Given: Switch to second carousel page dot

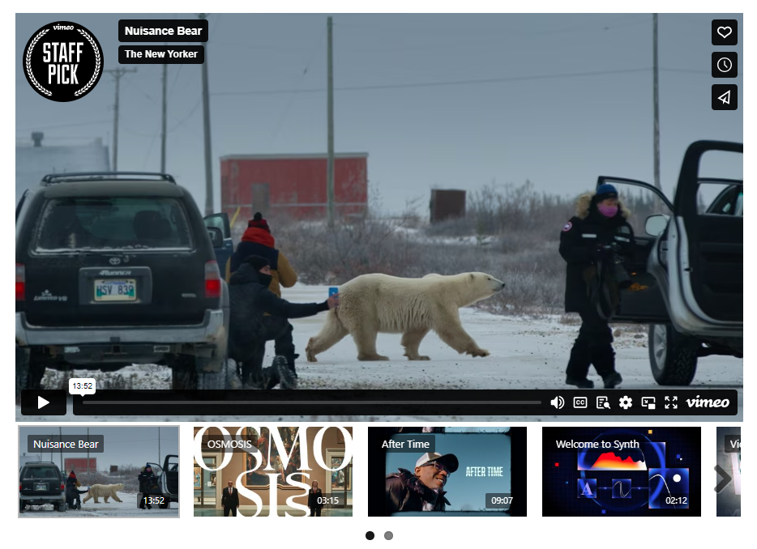Looking at the screenshot, I should 388,535.
